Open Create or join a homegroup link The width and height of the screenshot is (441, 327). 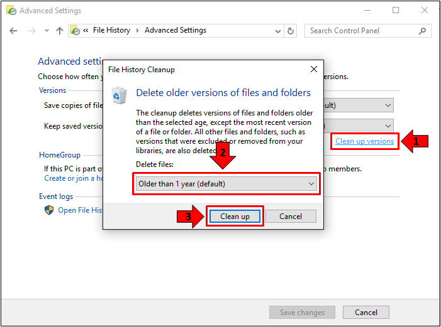point(74,178)
